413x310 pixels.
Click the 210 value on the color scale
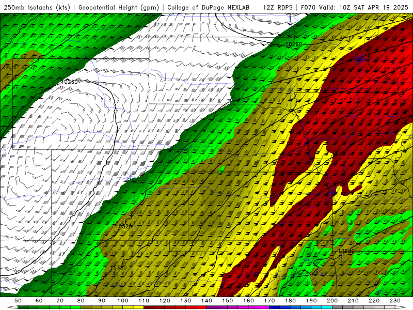click(x=353, y=301)
